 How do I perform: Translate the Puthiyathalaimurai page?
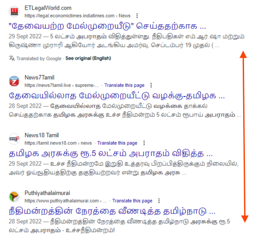[132, 201]
